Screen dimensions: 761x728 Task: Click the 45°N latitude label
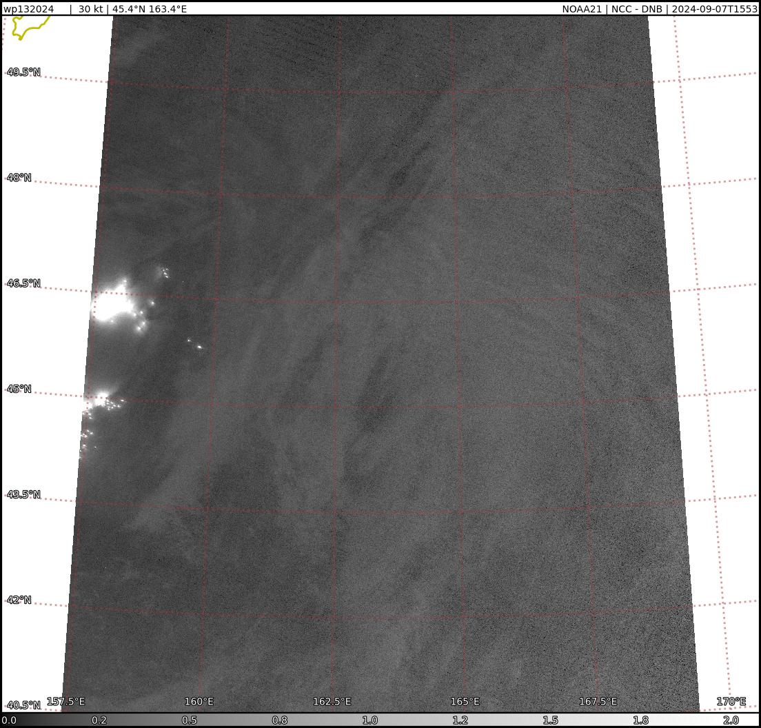click(19, 389)
